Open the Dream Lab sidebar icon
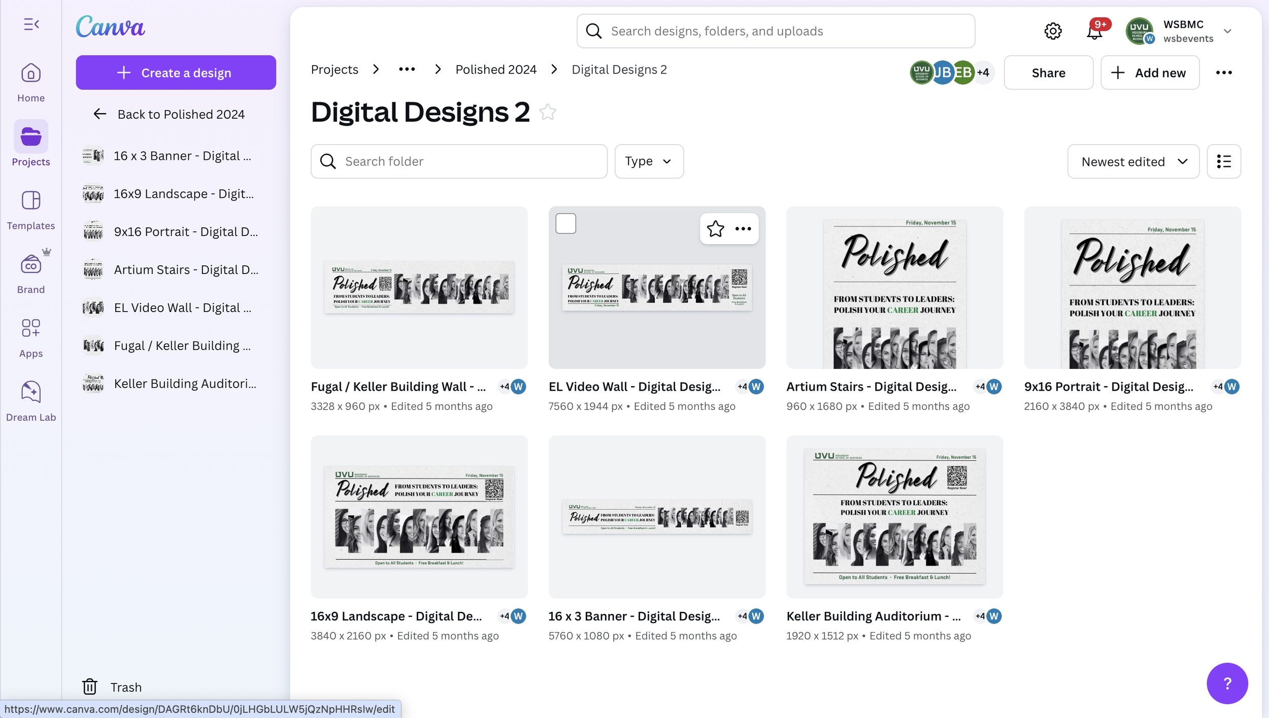Screen dimensions: 1269x718 click(x=31, y=400)
